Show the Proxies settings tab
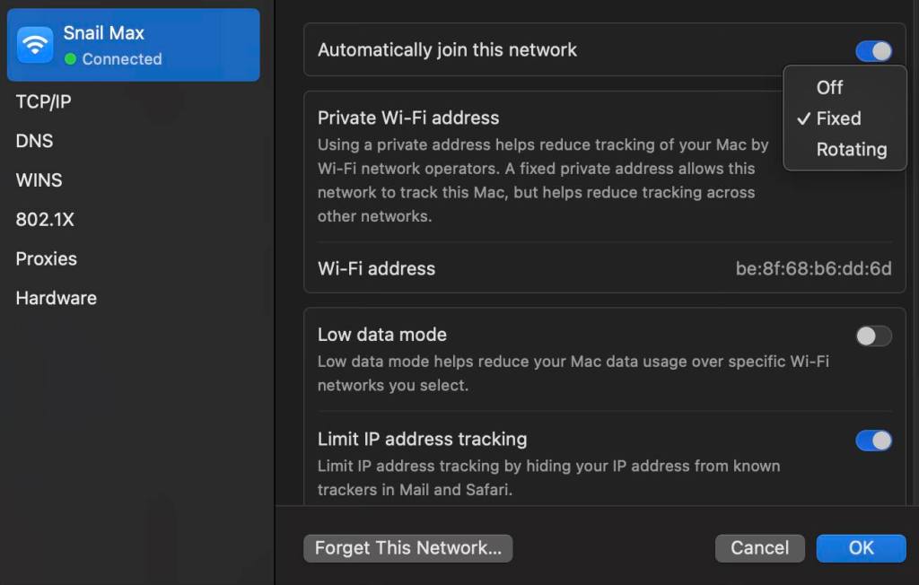This screenshot has width=919, height=585. [46, 258]
